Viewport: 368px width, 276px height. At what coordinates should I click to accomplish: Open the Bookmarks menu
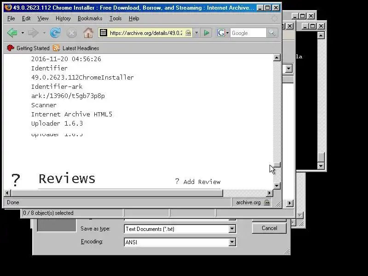90,18
